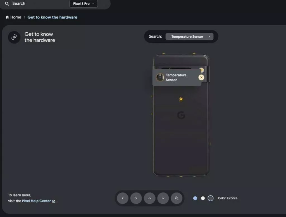Zoom in with the magnifier button
Screen dimensions: 286x217
coord(177,198)
